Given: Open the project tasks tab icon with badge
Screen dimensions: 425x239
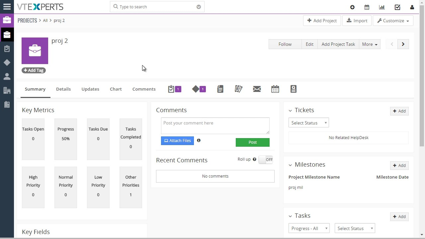Looking at the screenshot, I should 174,89.
